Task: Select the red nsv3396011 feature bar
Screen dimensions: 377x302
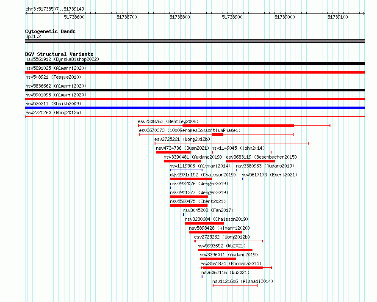Action: point(218,259)
